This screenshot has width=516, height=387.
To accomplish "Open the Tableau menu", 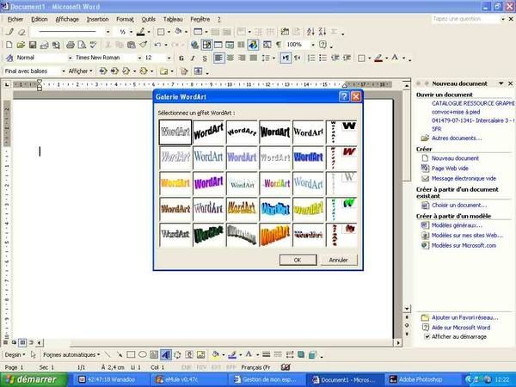I will point(173,20).
